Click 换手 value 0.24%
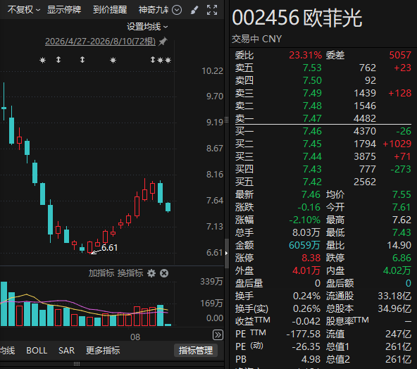Image resolution: width=417 pixels, height=369 pixels. 306,296
